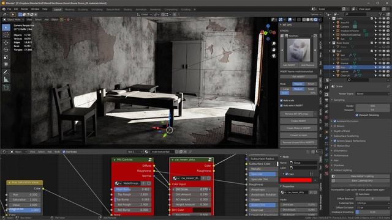Select the Annotate tool
Screen dimensions: 392x220
pos(6,72)
